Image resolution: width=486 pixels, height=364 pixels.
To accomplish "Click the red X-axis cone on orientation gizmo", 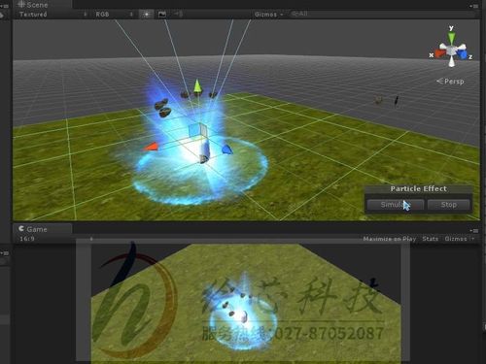I will (x=440, y=53).
